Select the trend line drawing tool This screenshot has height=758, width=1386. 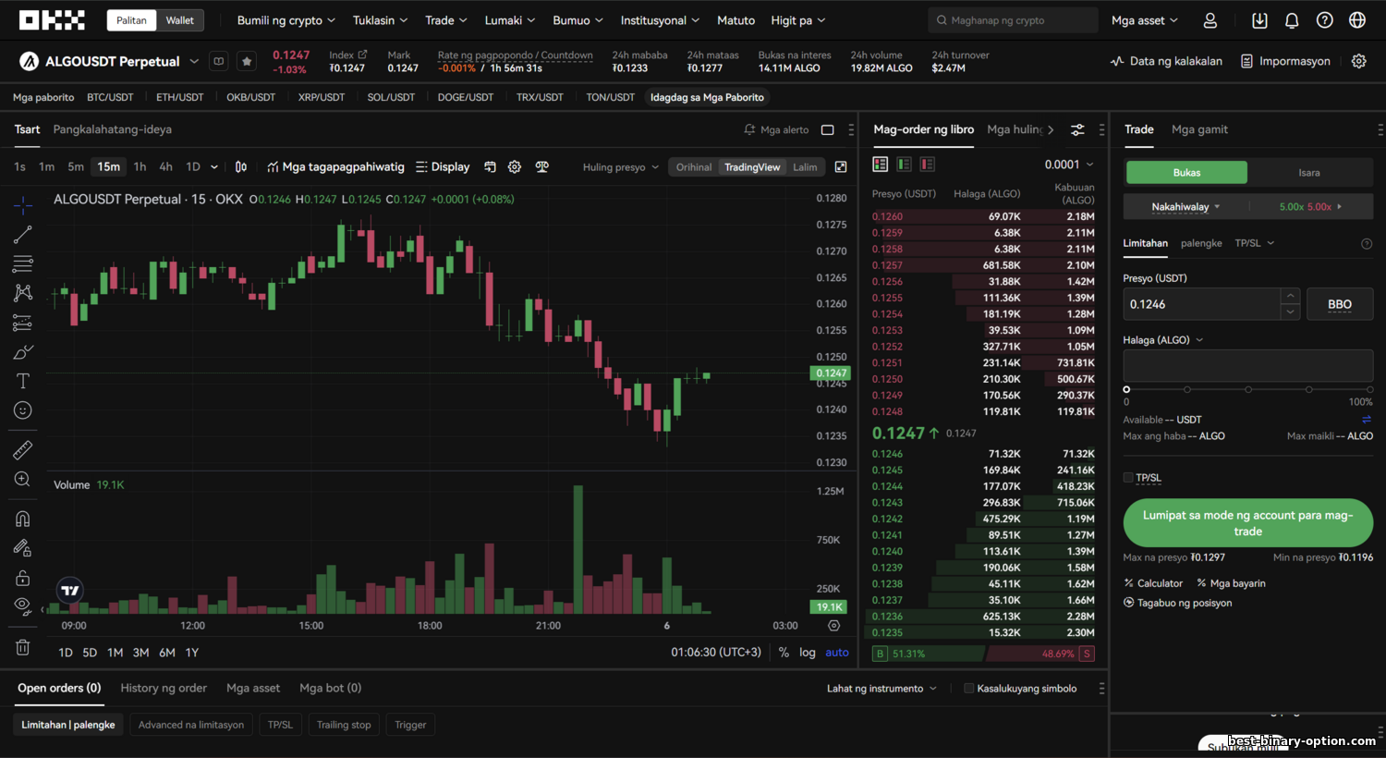click(23, 235)
